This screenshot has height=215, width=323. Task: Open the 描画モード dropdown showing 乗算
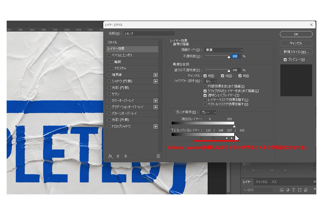[x=224, y=50]
